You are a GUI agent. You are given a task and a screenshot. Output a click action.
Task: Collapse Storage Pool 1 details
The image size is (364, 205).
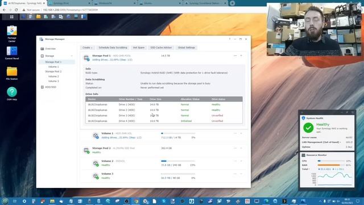[241, 56]
